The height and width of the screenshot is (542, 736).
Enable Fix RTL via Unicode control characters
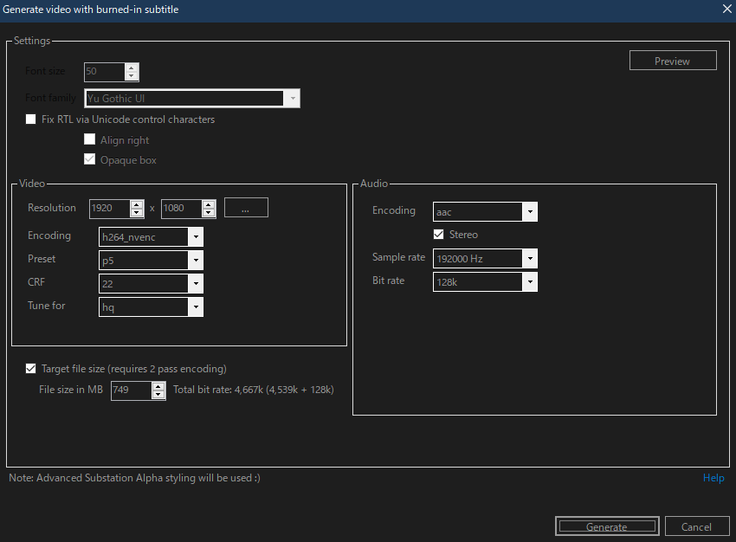coord(30,119)
